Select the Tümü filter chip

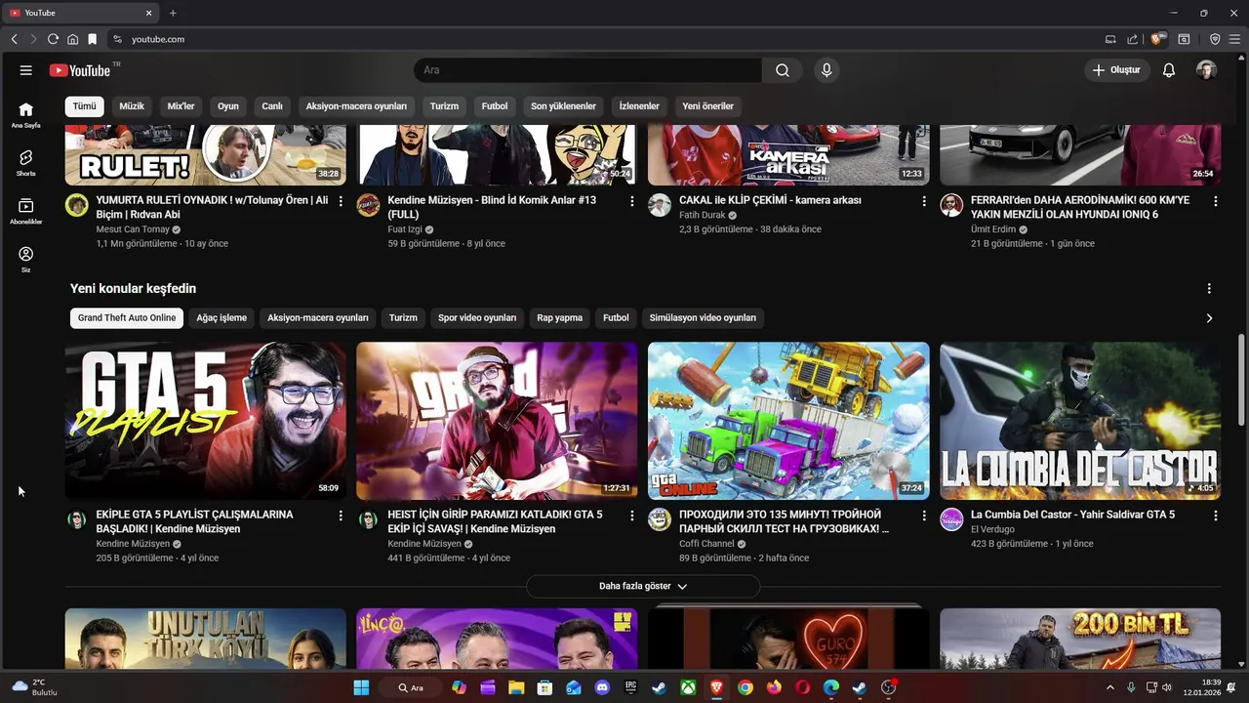(x=85, y=106)
